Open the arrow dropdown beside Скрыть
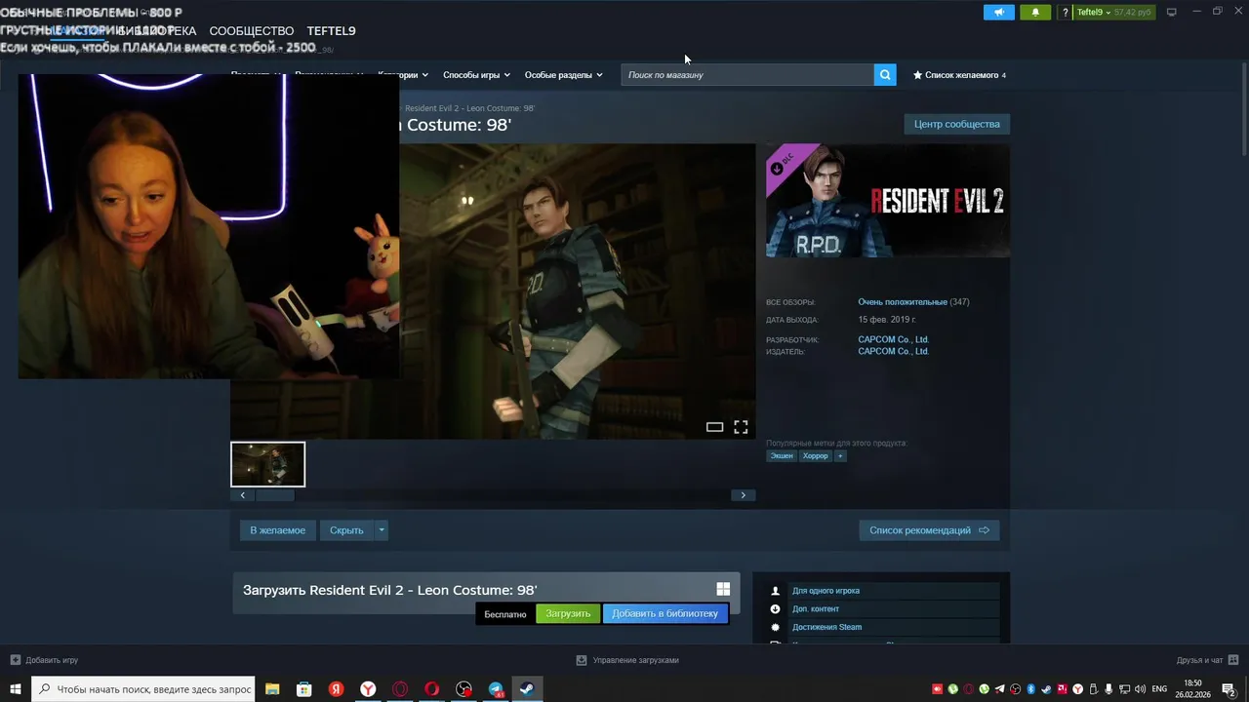The height and width of the screenshot is (702, 1249). (382, 530)
